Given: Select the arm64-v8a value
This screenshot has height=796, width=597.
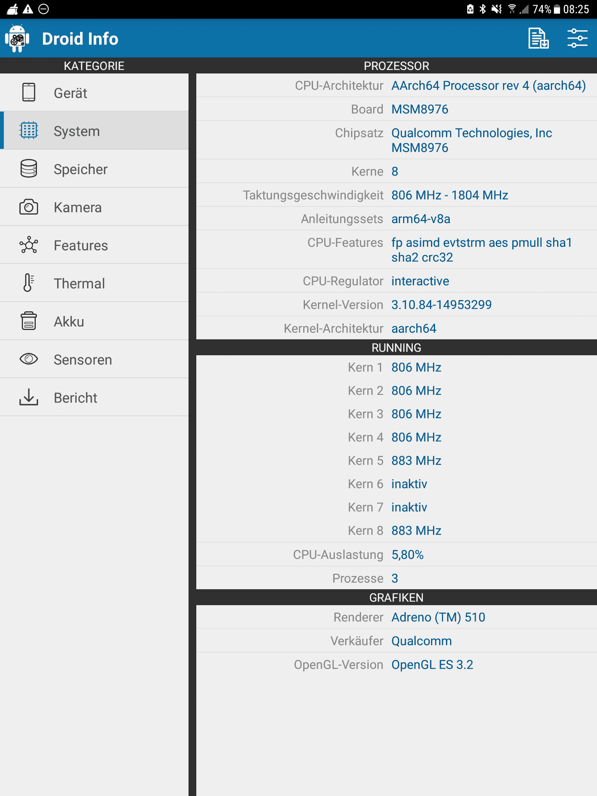Looking at the screenshot, I should tap(421, 219).
